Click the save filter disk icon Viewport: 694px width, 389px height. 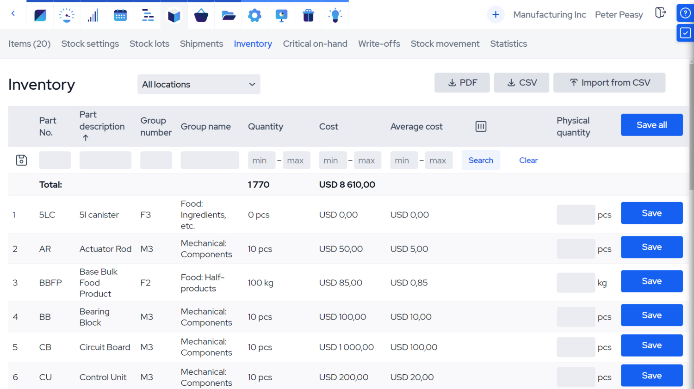point(21,160)
